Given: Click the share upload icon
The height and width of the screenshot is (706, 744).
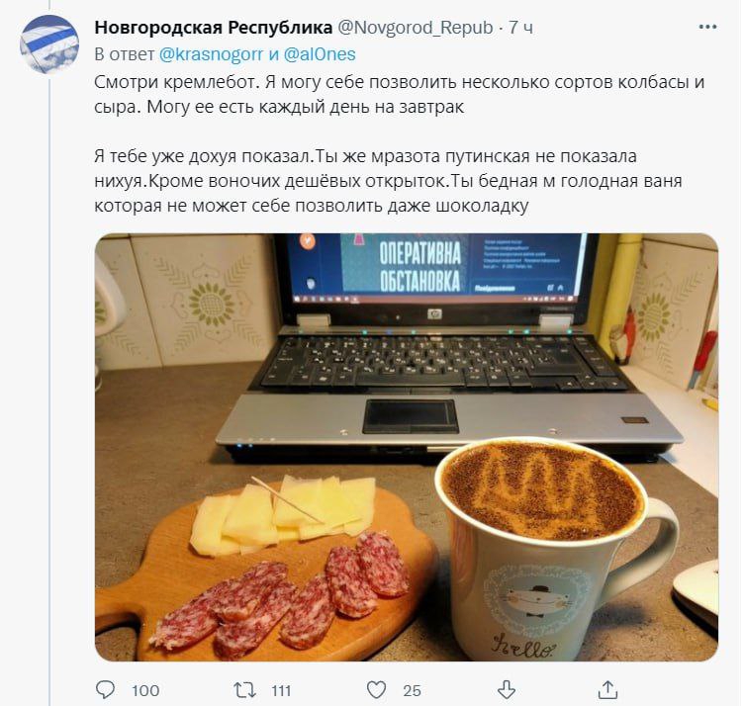Looking at the screenshot, I should 607,690.
